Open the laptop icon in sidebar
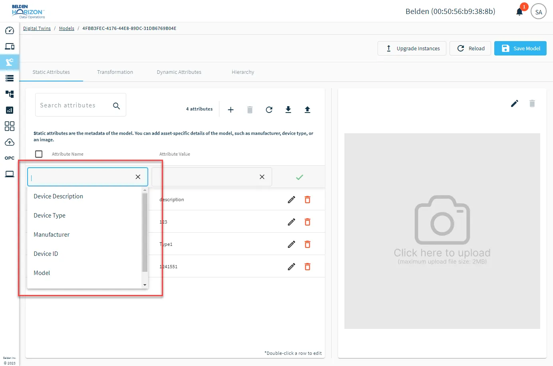553x366 pixels. coord(10,174)
